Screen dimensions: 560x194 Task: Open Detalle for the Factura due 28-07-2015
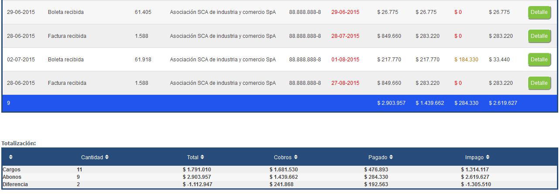539,36
